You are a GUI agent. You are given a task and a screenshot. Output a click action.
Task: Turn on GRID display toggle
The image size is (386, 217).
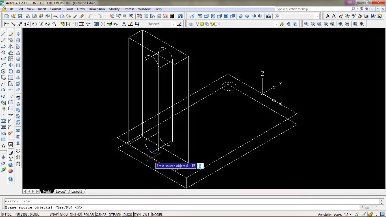[x=64, y=214]
